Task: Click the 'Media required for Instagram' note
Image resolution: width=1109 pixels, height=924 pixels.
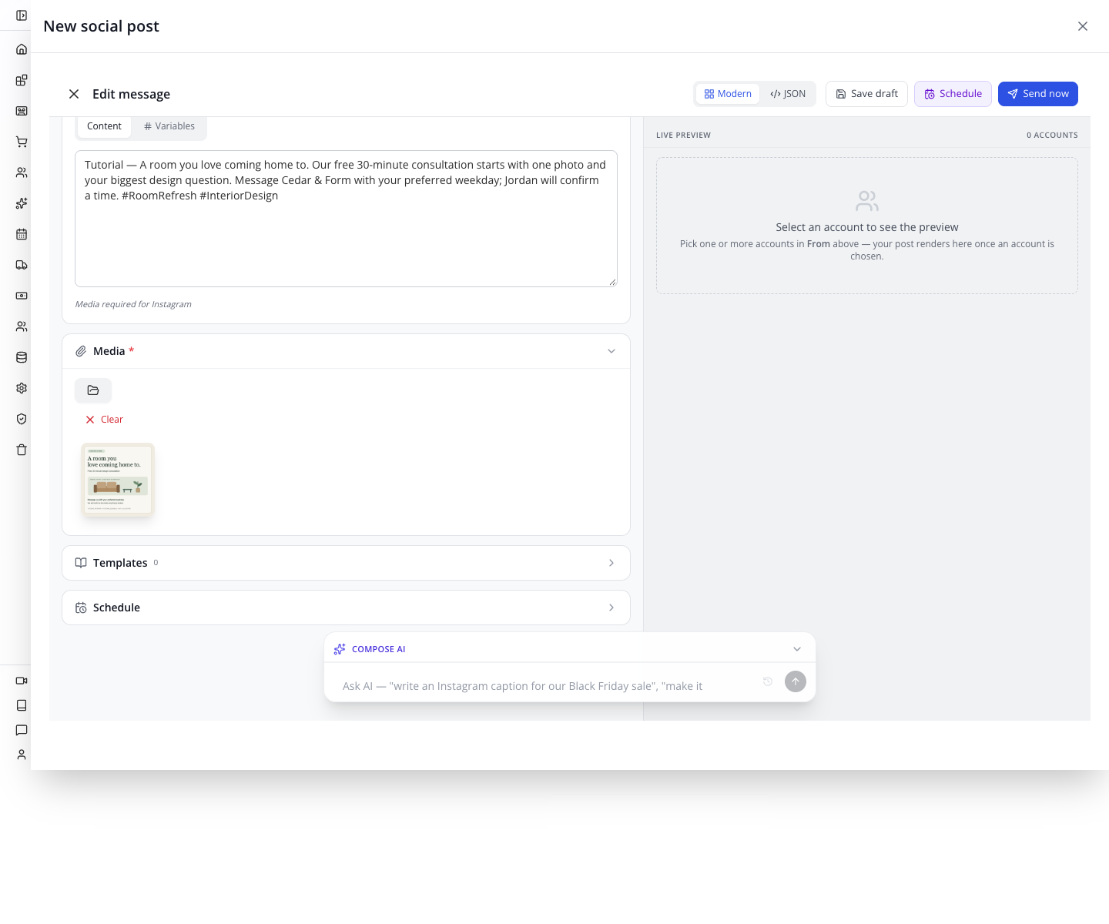Action: pos(133,304)
